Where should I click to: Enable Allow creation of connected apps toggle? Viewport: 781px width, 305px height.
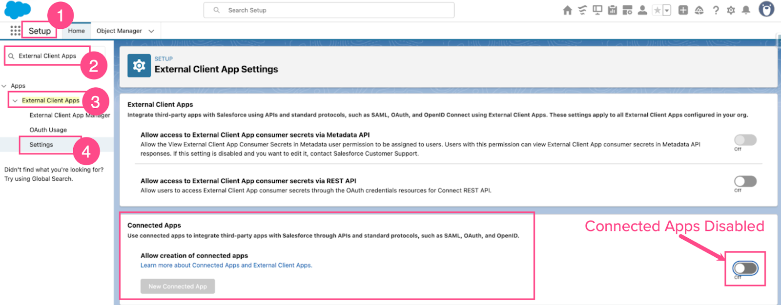pyautogui.click(x=745, y=268)
